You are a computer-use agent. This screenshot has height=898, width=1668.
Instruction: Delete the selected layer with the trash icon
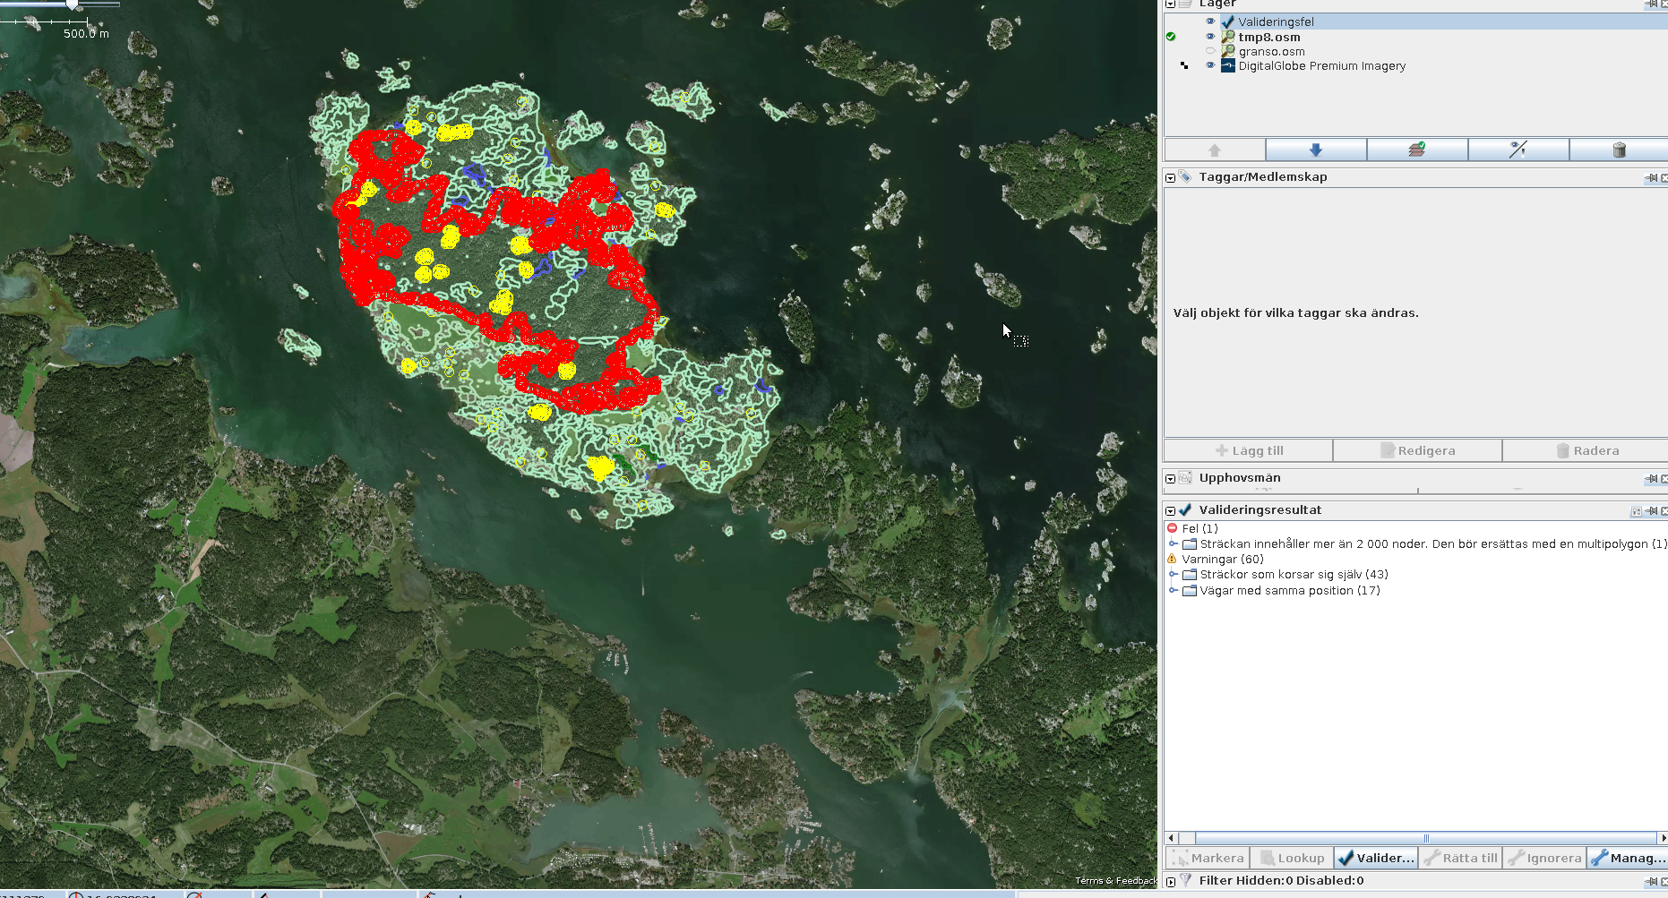pos(1618,150)
